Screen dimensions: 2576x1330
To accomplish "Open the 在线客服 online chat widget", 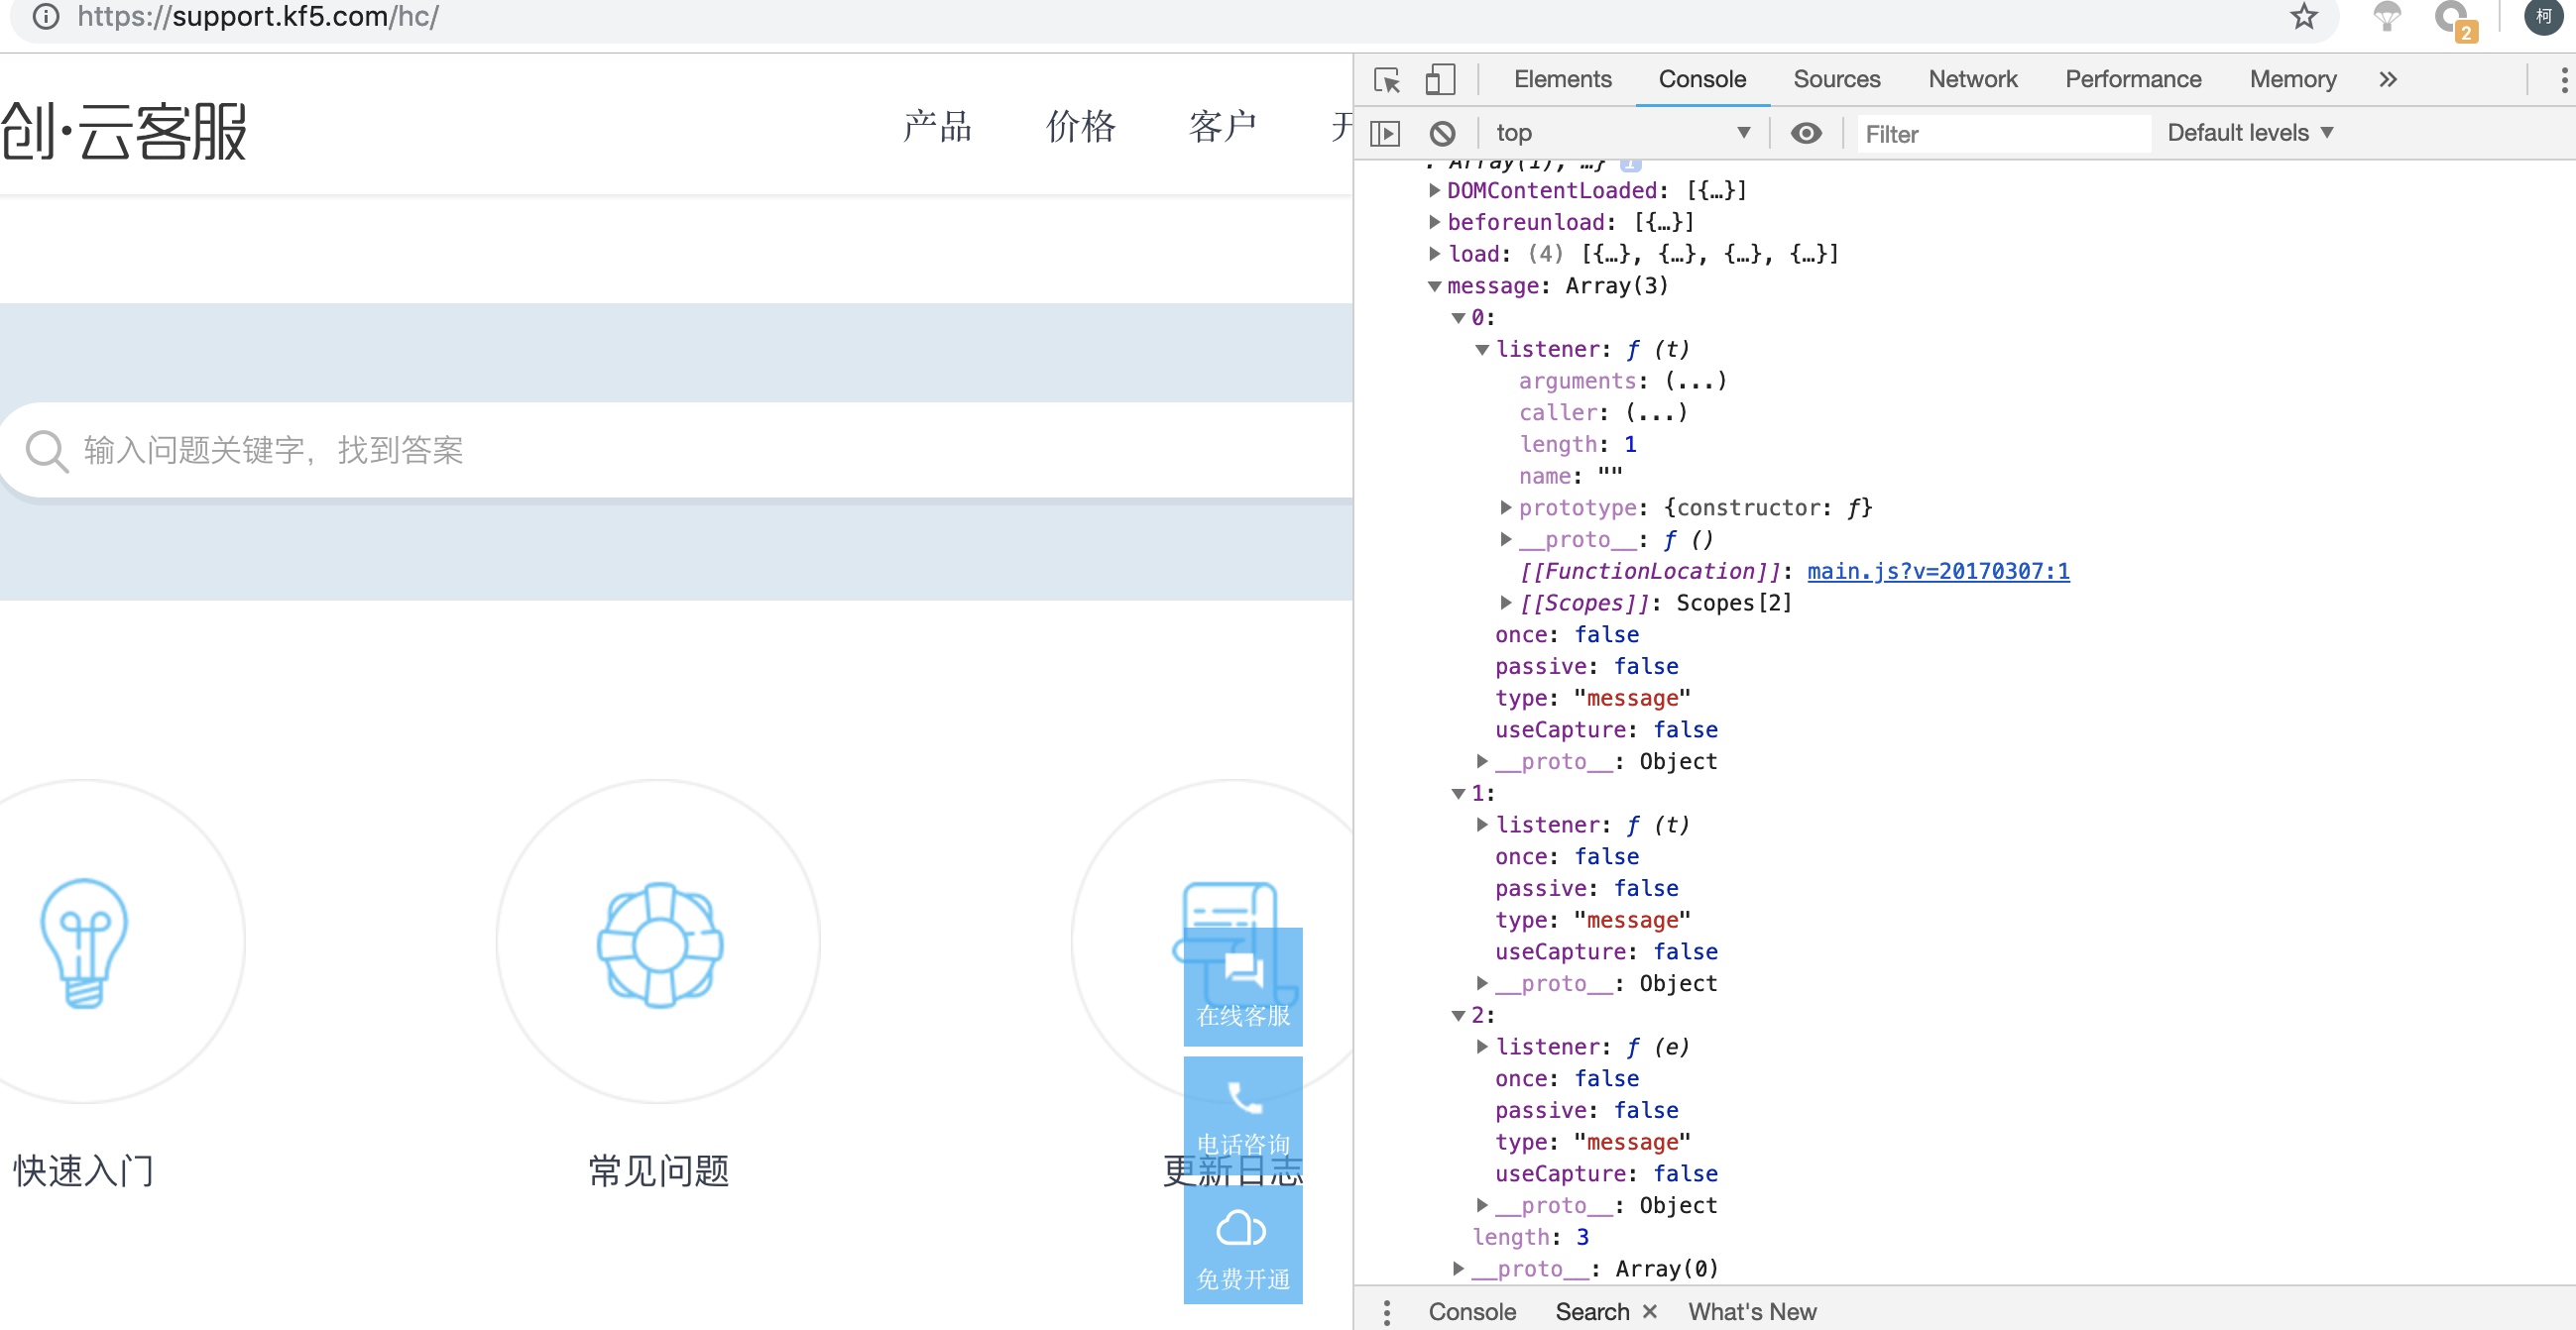I will [1242, 987].
